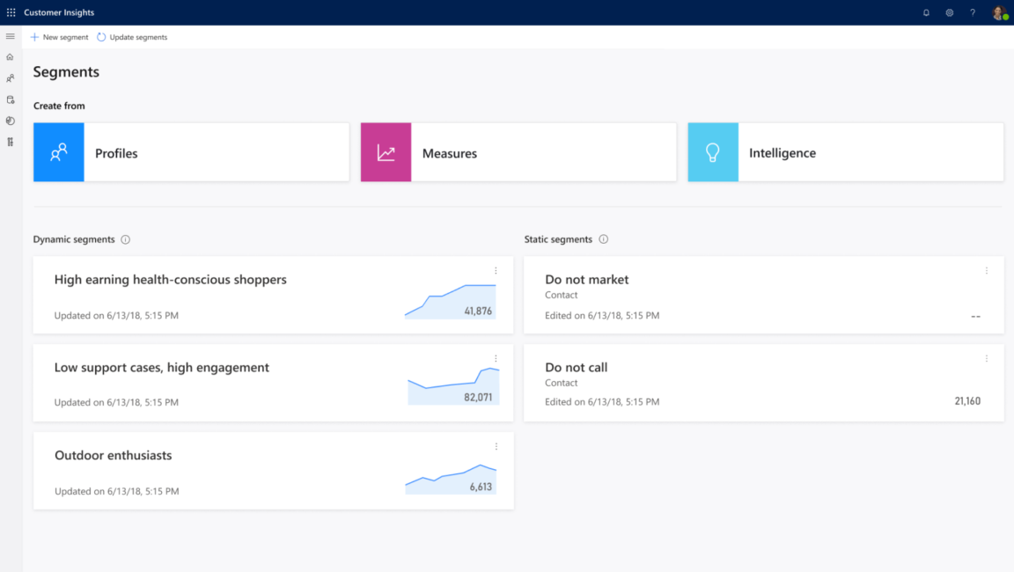
Task: Select the Home icon in the sidebar
Action: coord(10,56)
